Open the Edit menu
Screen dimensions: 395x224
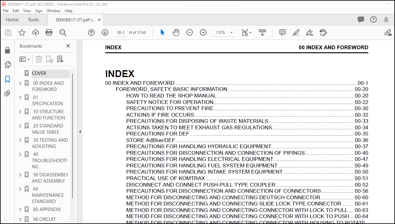point(16,11)
